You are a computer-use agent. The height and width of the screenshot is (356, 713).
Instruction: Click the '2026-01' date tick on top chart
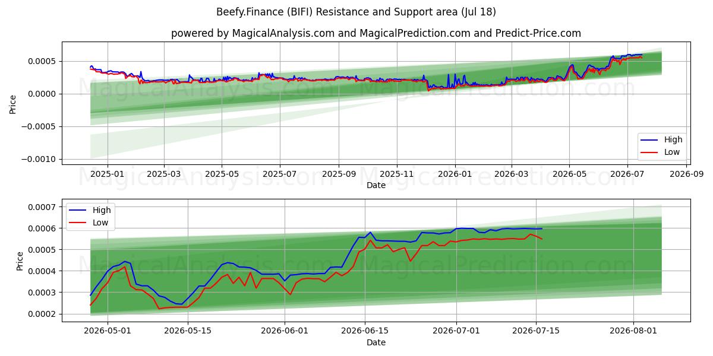click(455, 174)
